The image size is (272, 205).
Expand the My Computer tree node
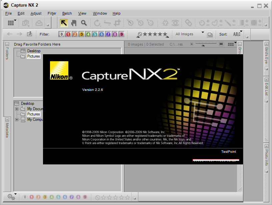(17, 120)
